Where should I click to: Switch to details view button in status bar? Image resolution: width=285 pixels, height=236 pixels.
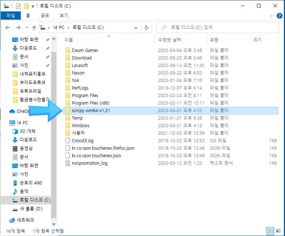[x=270, y=231]
